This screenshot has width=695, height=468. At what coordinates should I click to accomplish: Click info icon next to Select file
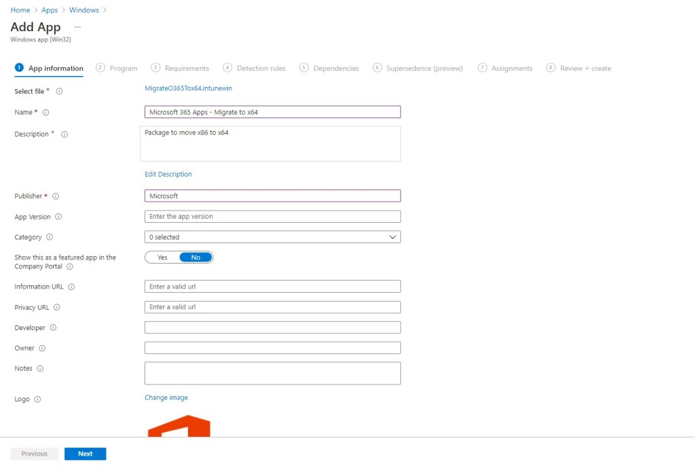(60, 91)
